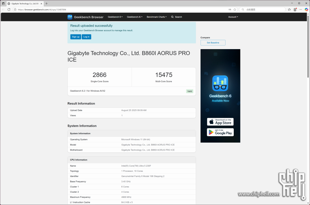Click the Valid status badge

[x=189, y=91]
